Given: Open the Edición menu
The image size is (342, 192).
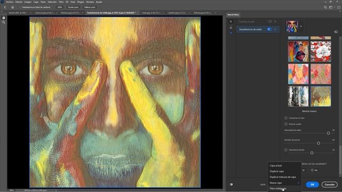Looking at the screenshot, I should [19, 2].
